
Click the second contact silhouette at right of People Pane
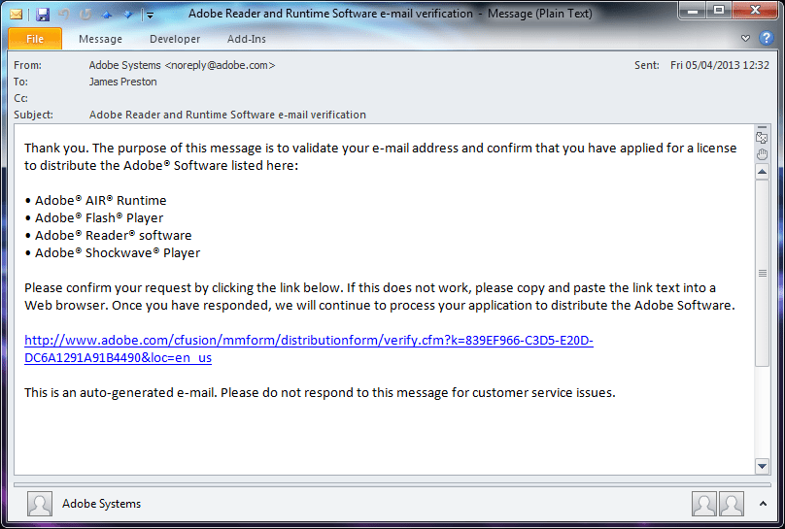731,504
